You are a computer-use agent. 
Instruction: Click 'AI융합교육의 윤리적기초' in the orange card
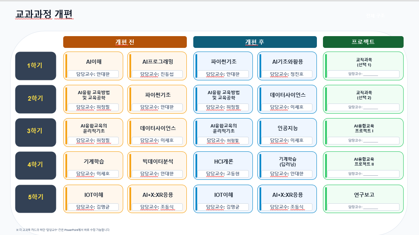(94, 128)
